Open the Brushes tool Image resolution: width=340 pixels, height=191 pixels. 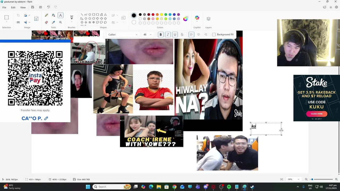71,17
